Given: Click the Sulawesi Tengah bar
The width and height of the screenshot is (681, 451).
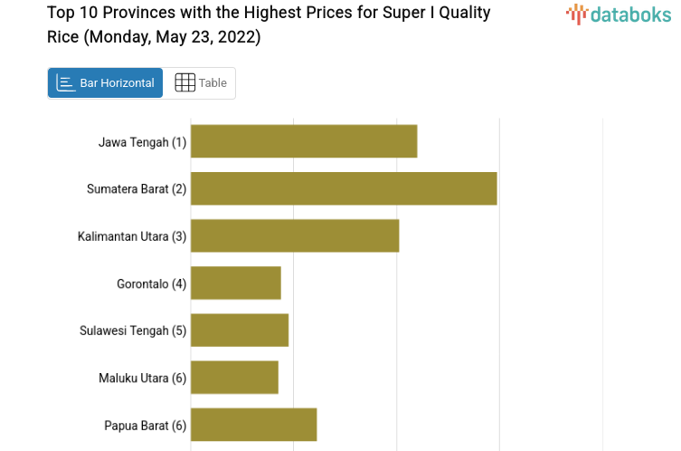Looking at the screenshot, I should pos(240,330).
